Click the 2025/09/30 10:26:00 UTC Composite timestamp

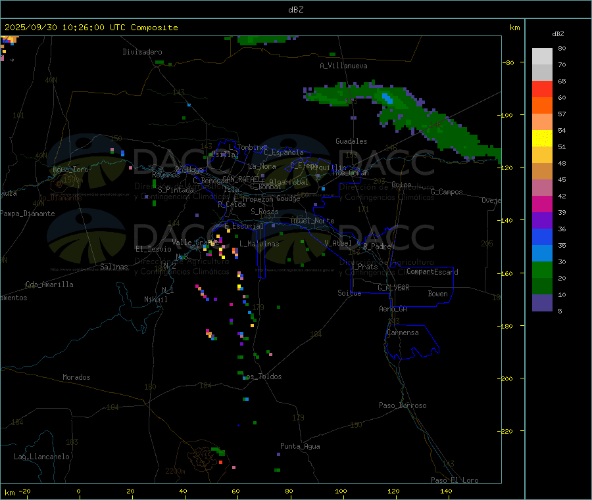(91, 28)
